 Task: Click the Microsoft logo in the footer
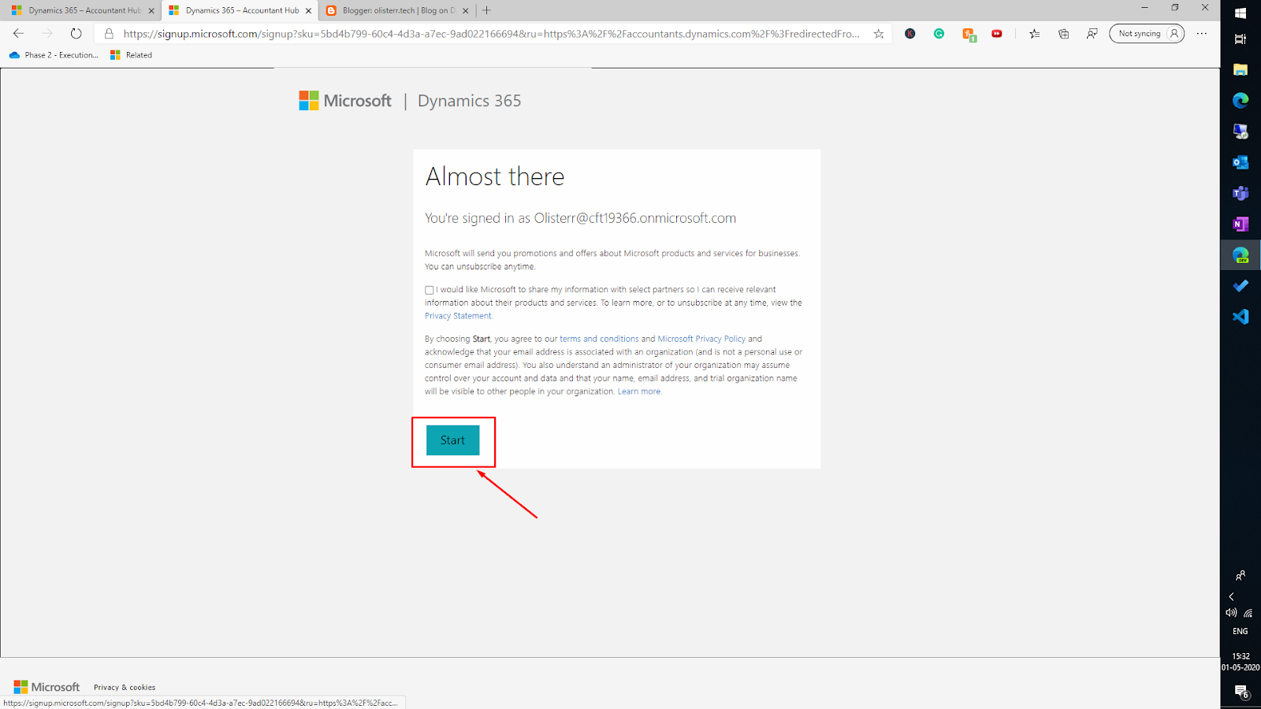[46, 687]
